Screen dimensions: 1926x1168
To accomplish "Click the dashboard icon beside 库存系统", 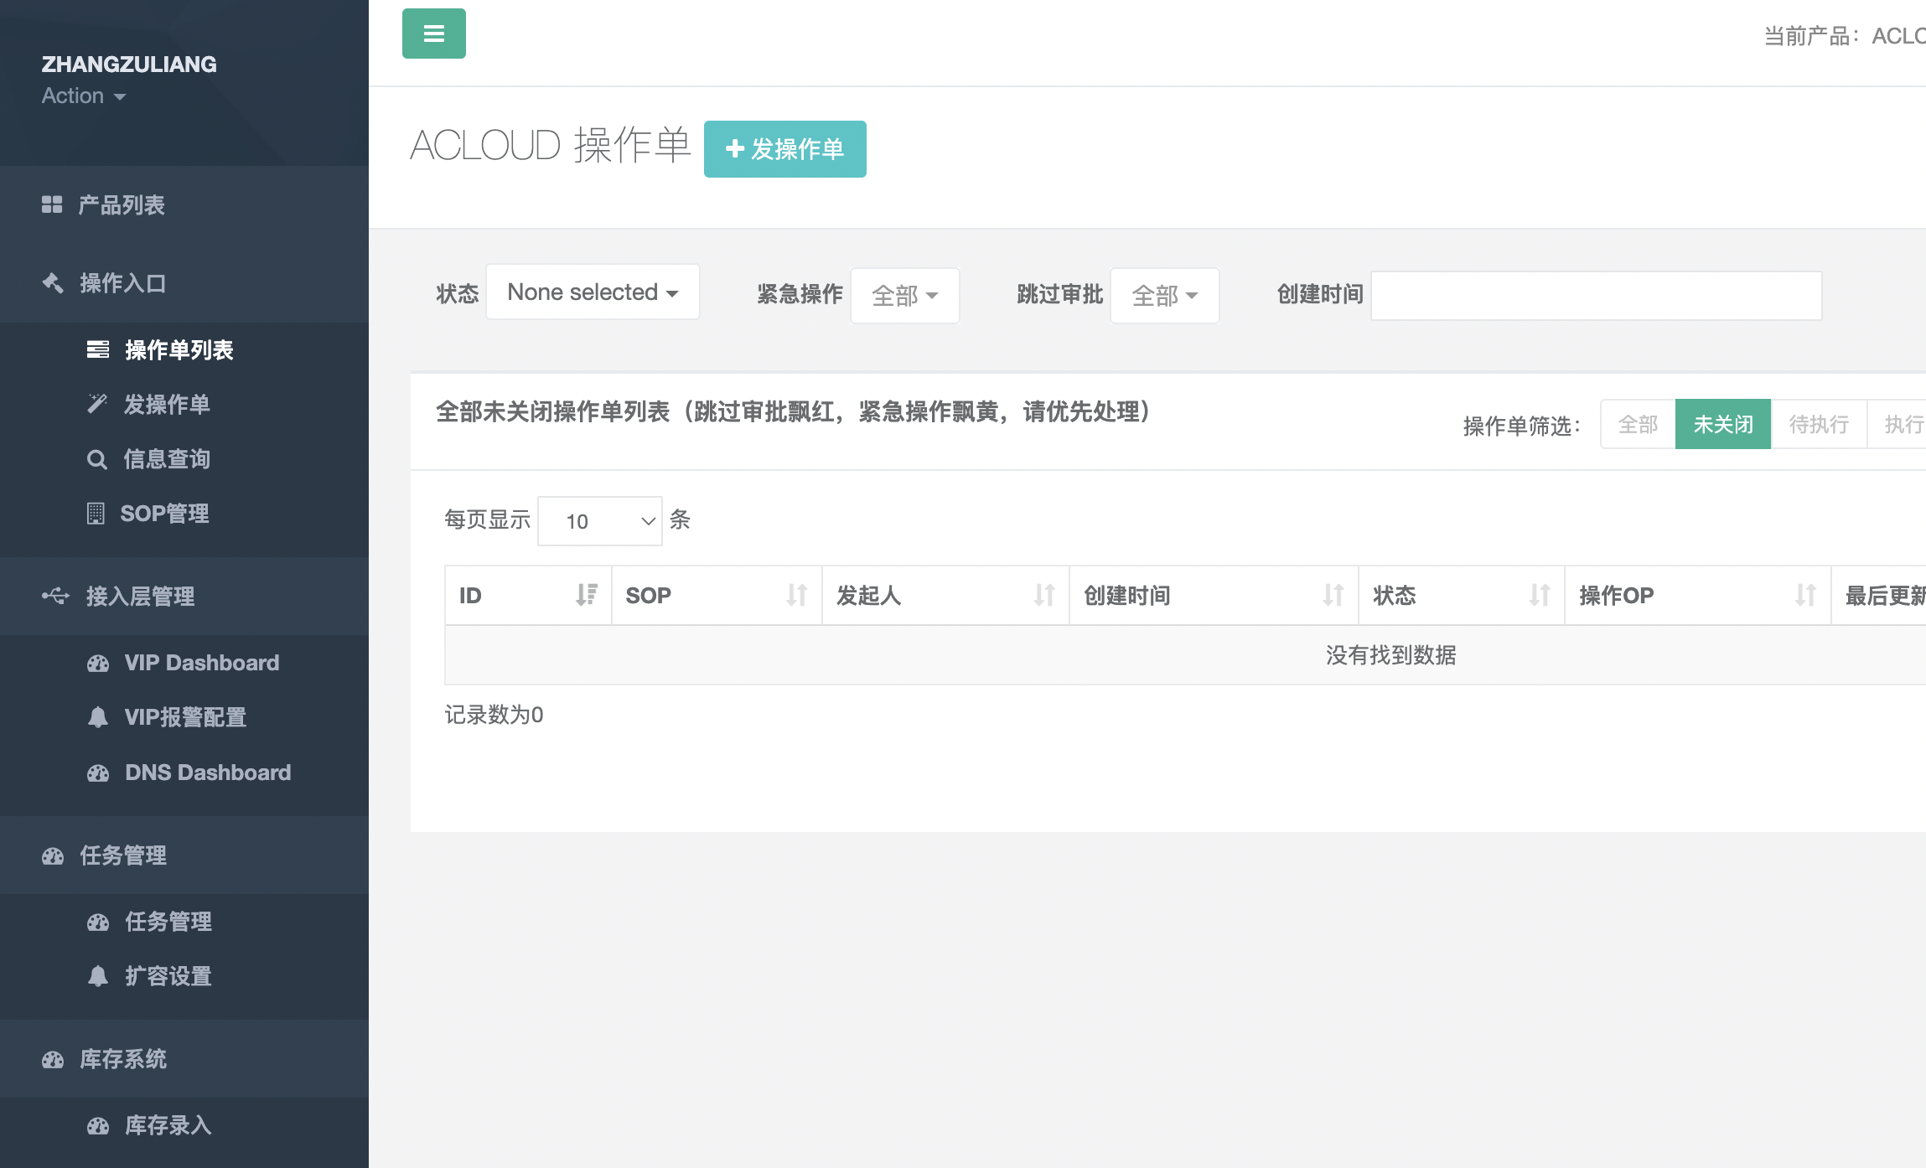I will point(53,1060).
